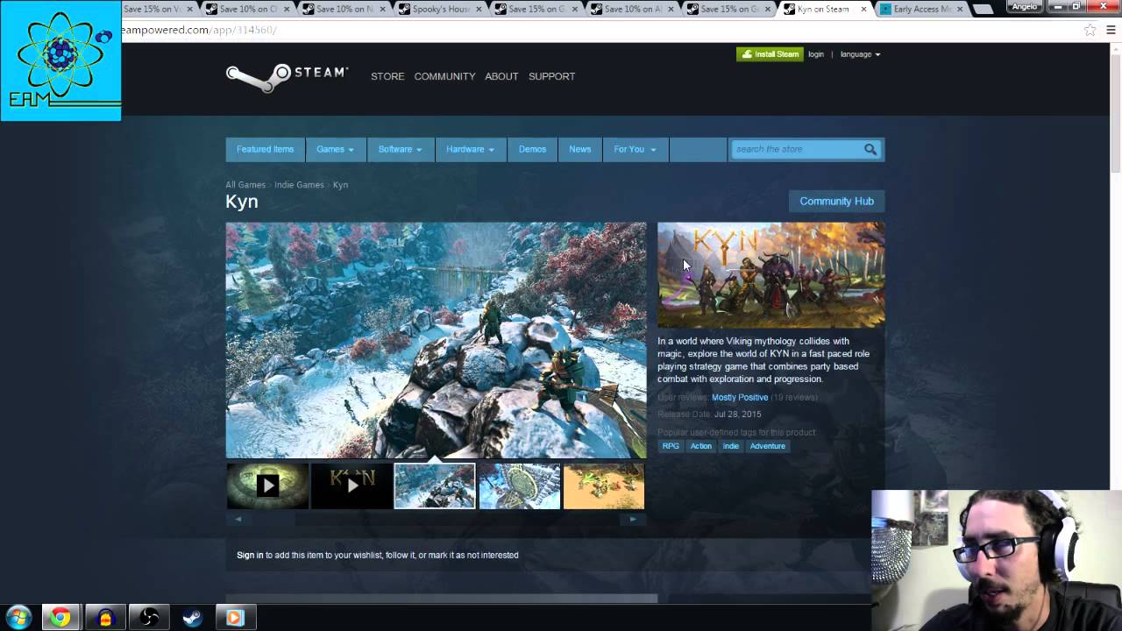The height and width of the screenshot is (631, 1122).
Task: Open the Windows Start button
Action: [18, 618]
